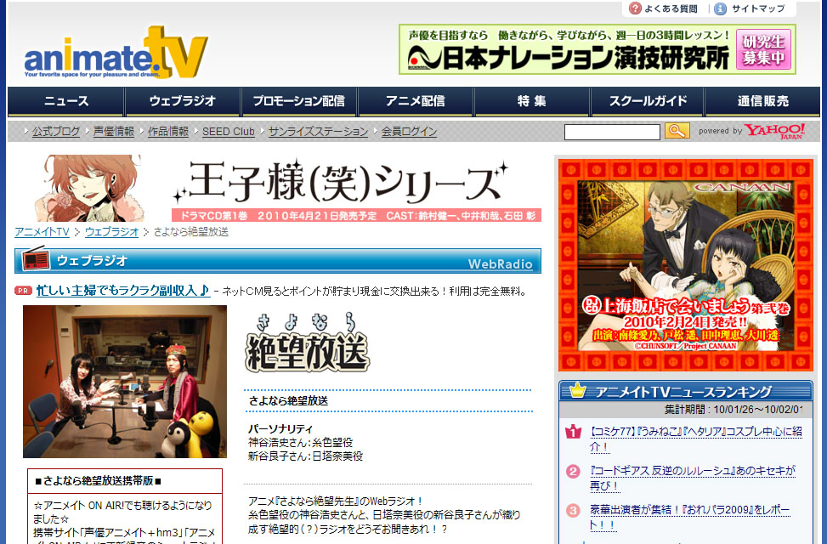Open the 公式ブログ link
Image resolution: width=827 pixels, height=544 pixels.
56,132
